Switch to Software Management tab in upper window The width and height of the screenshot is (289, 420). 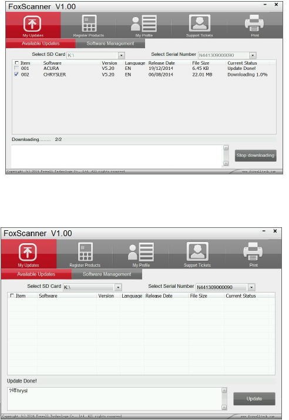click(x=110, y=43)
